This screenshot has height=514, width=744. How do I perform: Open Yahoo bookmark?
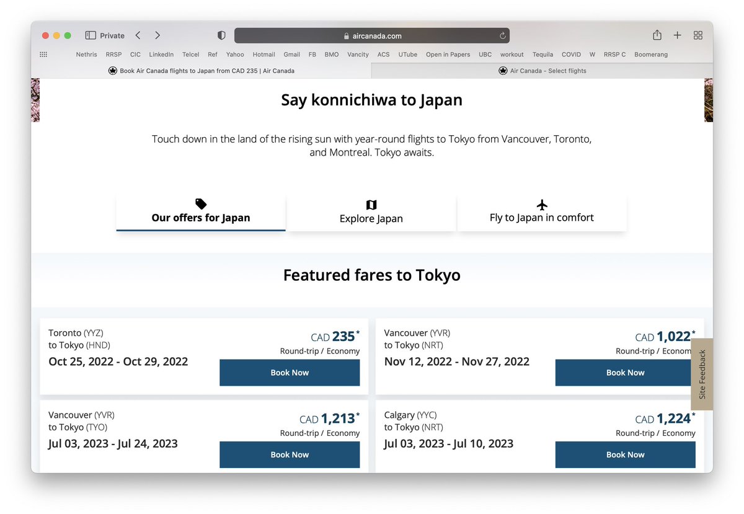[x=235, y=55]
